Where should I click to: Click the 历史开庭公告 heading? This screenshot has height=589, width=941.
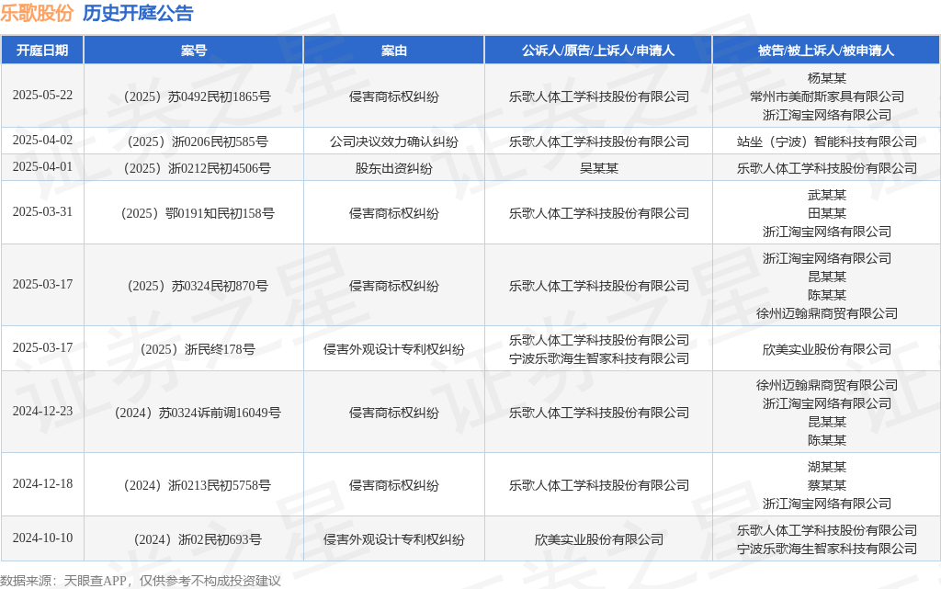pos(138,13)
